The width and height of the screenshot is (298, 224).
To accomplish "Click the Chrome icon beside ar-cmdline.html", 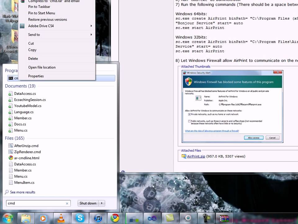I will click(x=11, y=158).
